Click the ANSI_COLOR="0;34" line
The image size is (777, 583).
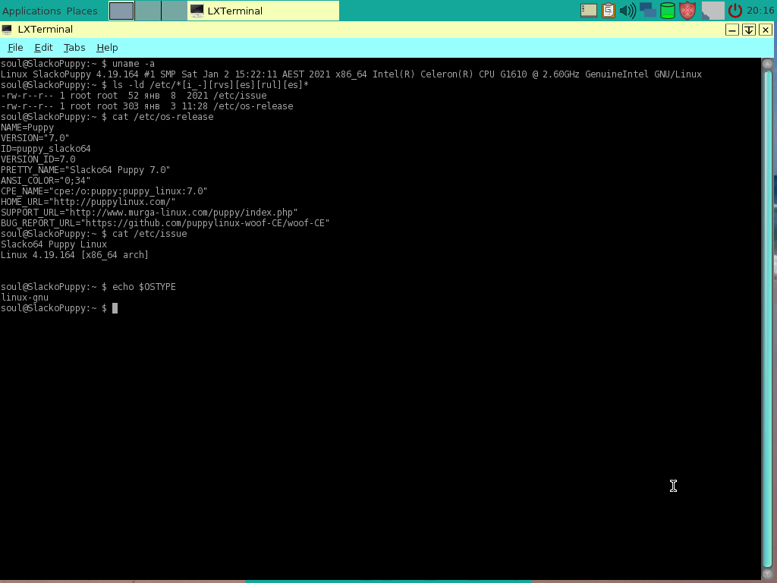pos(46,181)
